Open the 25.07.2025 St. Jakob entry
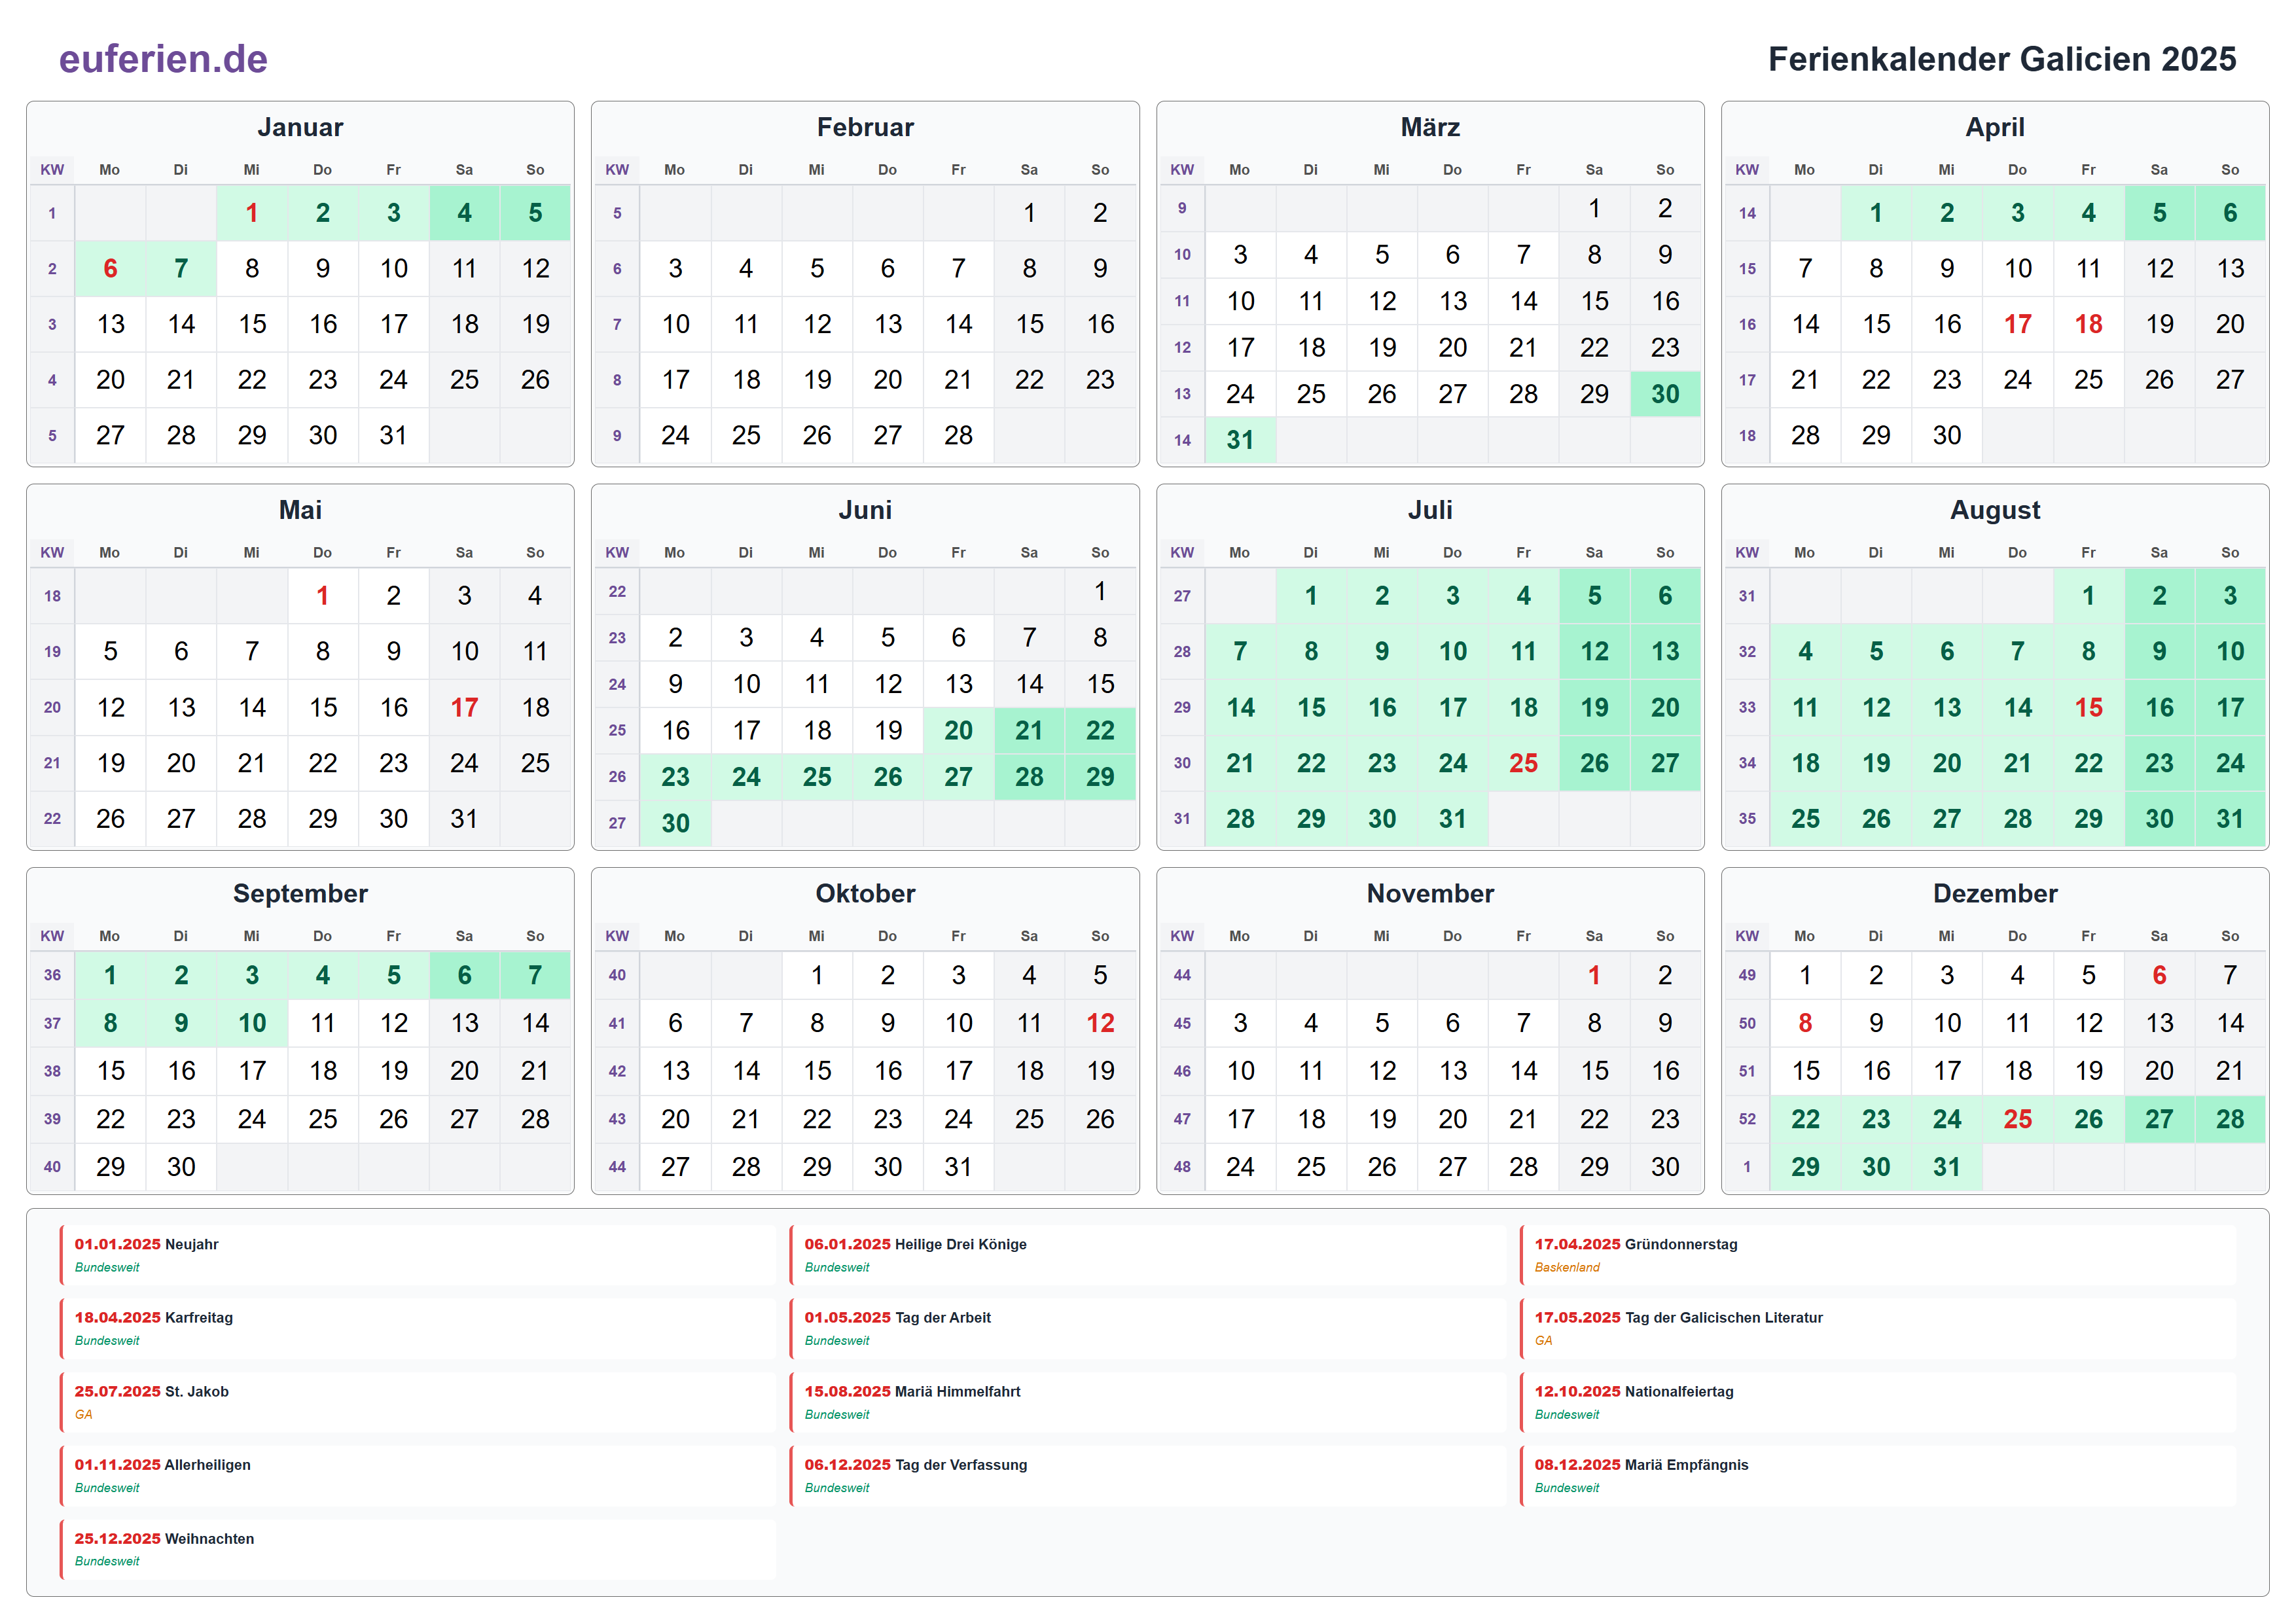Screen dimensions: 2296x1623 click(418, 1402)
